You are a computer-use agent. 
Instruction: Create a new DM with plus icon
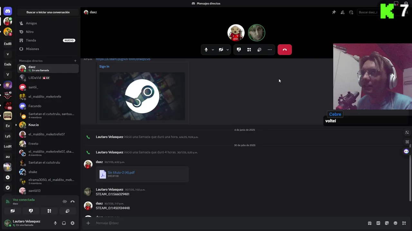pyautogui.click(x=75, y=61)
